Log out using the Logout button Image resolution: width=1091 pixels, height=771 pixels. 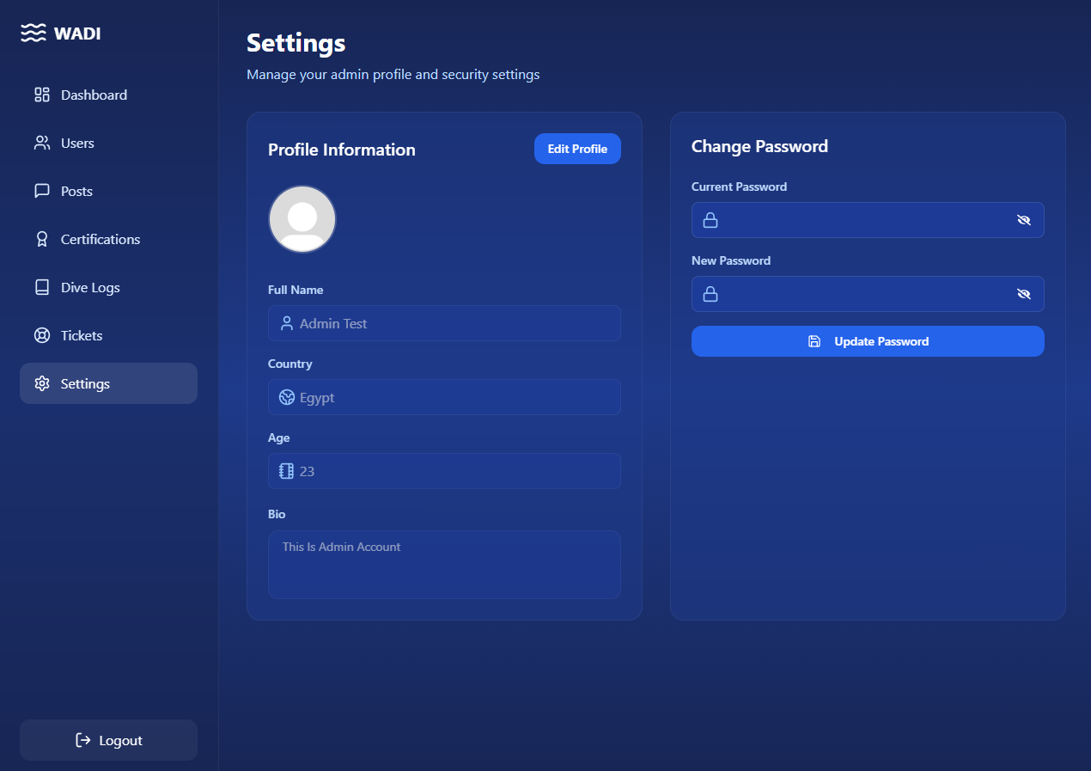tap(108, 740)
